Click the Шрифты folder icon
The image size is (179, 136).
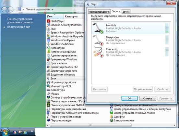112,117
